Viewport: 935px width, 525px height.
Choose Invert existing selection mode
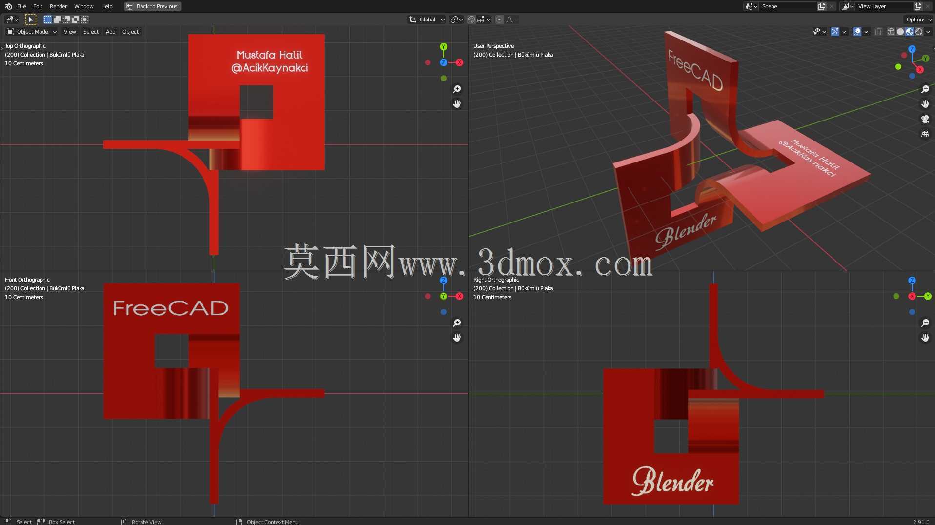tap(75, 20)
